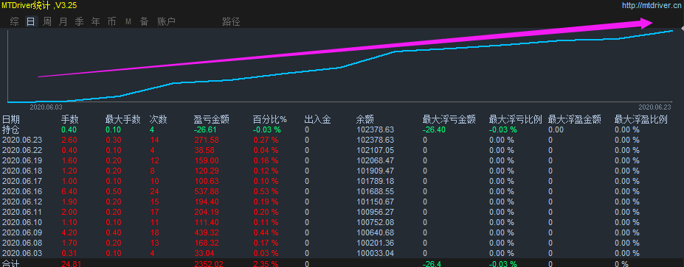Click the 0.53 % percentage value

pos(266,191)
